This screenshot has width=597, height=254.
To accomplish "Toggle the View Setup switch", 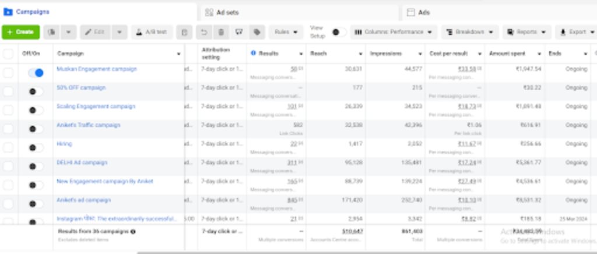I will coord(339,32).
